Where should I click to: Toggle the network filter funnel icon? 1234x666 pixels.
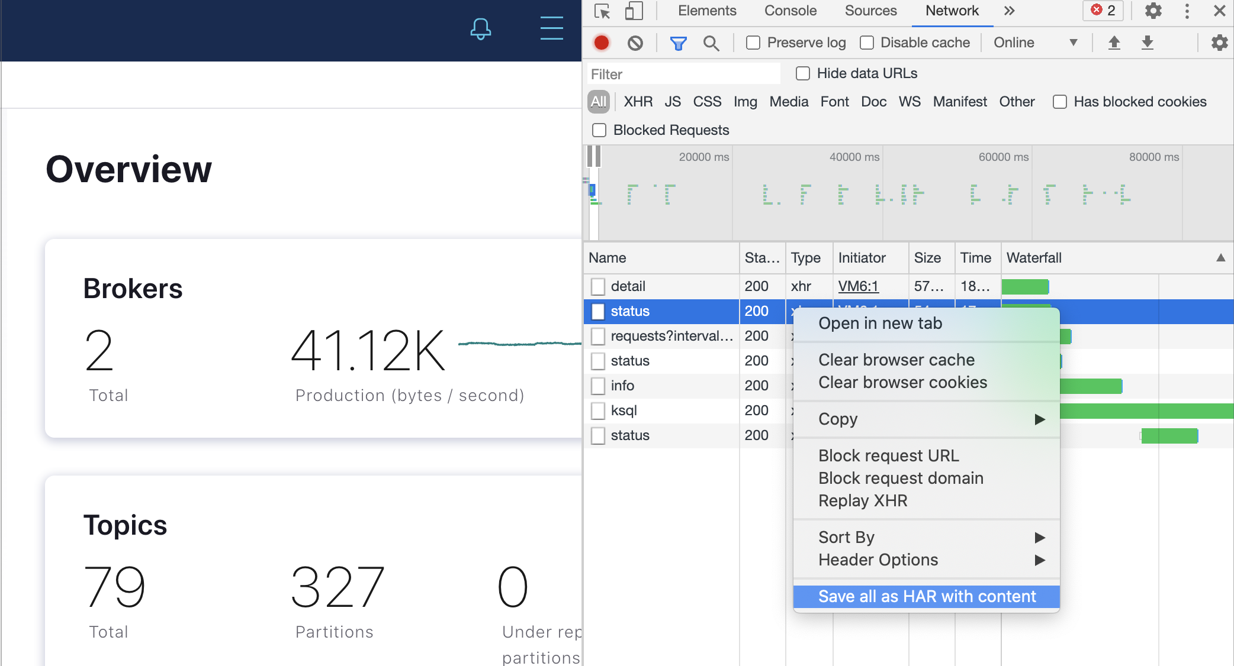click(x=678, y=43)
